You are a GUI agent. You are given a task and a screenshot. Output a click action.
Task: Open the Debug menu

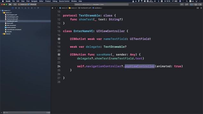[x=55, y=1]
